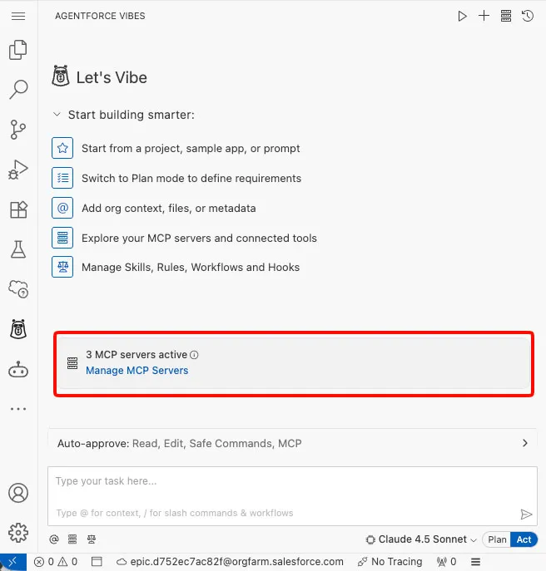This screenshot has height=571, width=546.
Task: Open the Source Control view
Action: [x=18, y=130]
